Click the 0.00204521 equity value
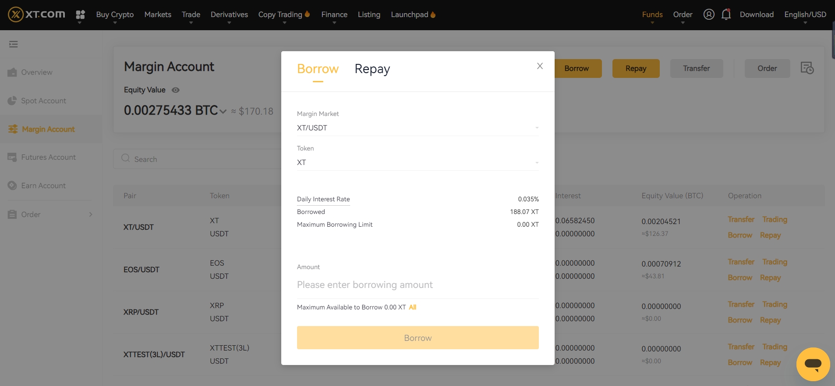Screen dimensions: 835x386 pyautogui.click(x=661, y=221)
